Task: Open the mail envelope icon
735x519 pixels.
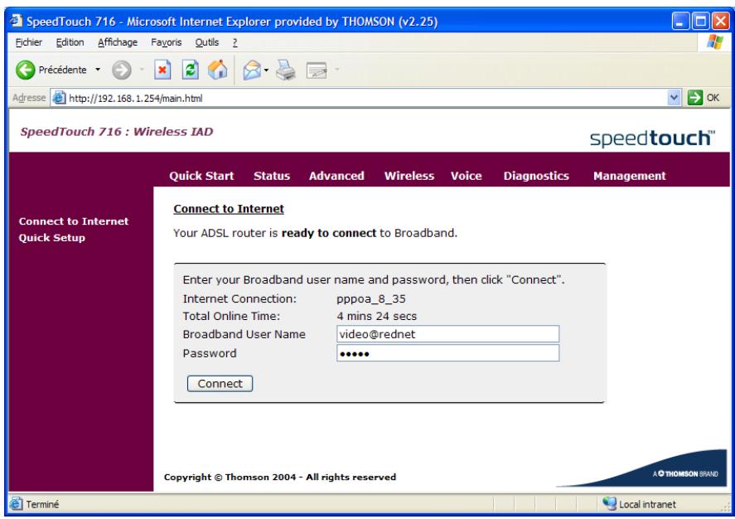Action: [x=252, y=70]
